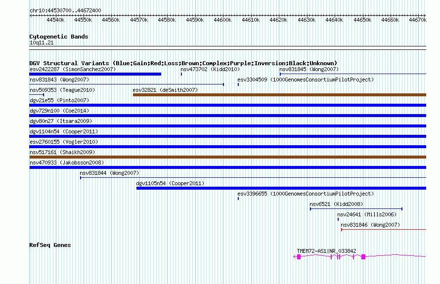Image resolution: width=440 pixels, height=284 pixels.
Task: Click the RefSeq Genes track title
Action: pos(50,245)
